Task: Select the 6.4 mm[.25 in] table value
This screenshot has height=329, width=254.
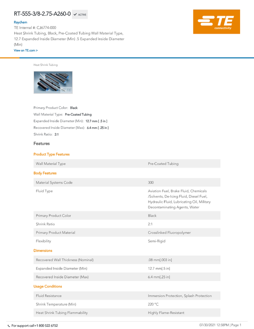Action: 159,277
